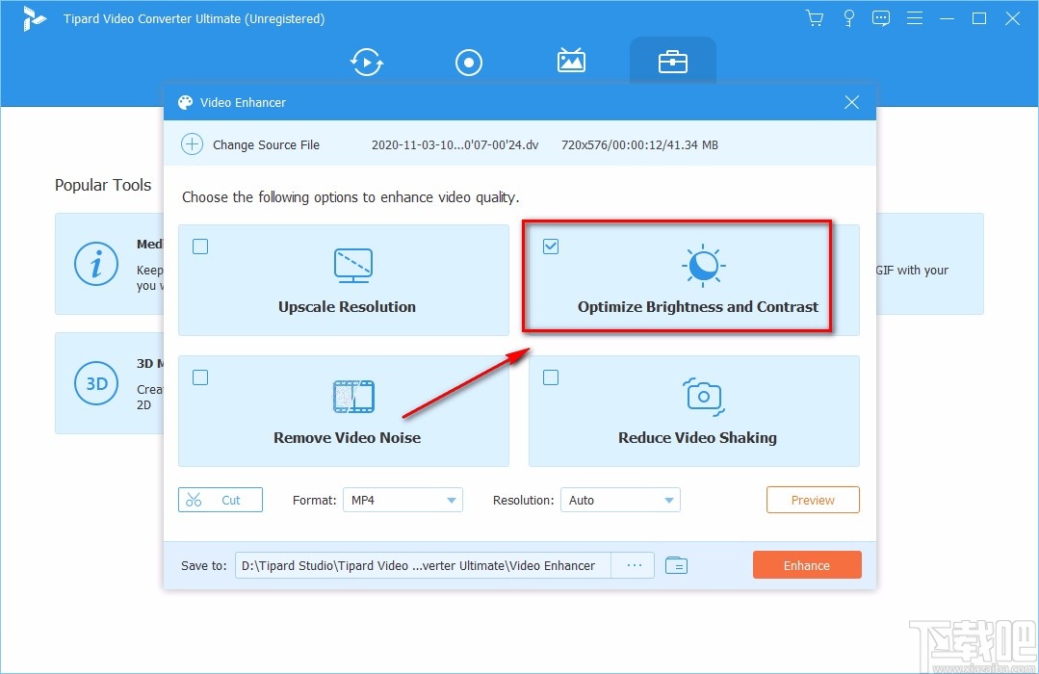Click the three-dots browse button
The image size is (1039, 674).
point(634,565)
